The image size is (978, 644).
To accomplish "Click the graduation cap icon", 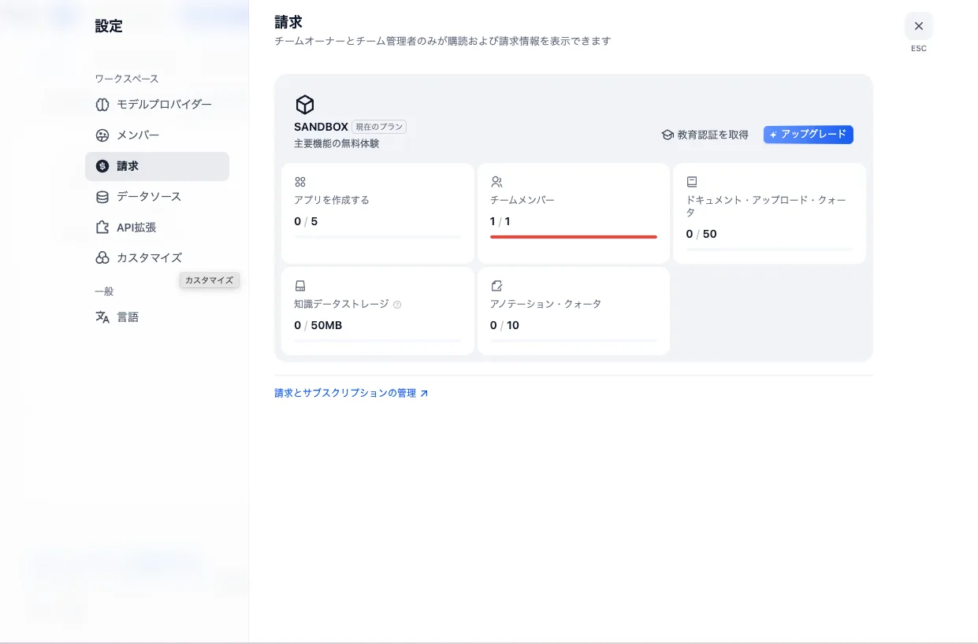I will 667,135.
